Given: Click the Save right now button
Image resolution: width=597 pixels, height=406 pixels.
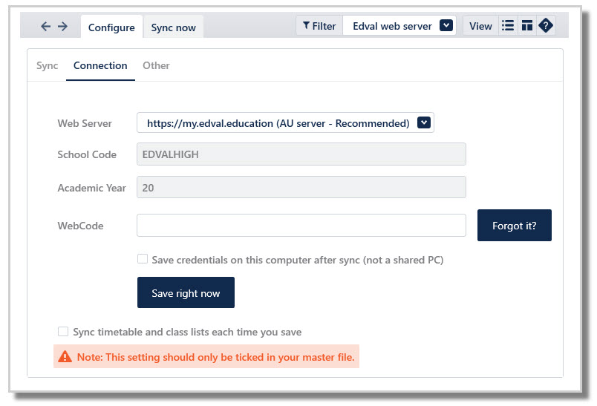Looking at the screenshot, I should point(186,292).
